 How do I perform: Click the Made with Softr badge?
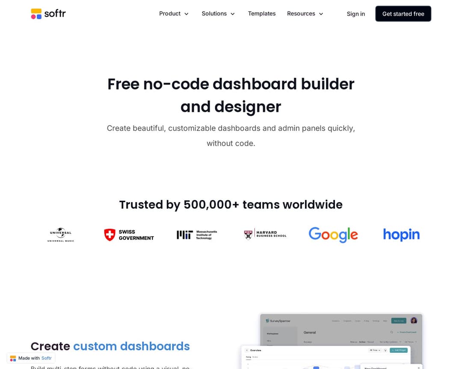31,358
